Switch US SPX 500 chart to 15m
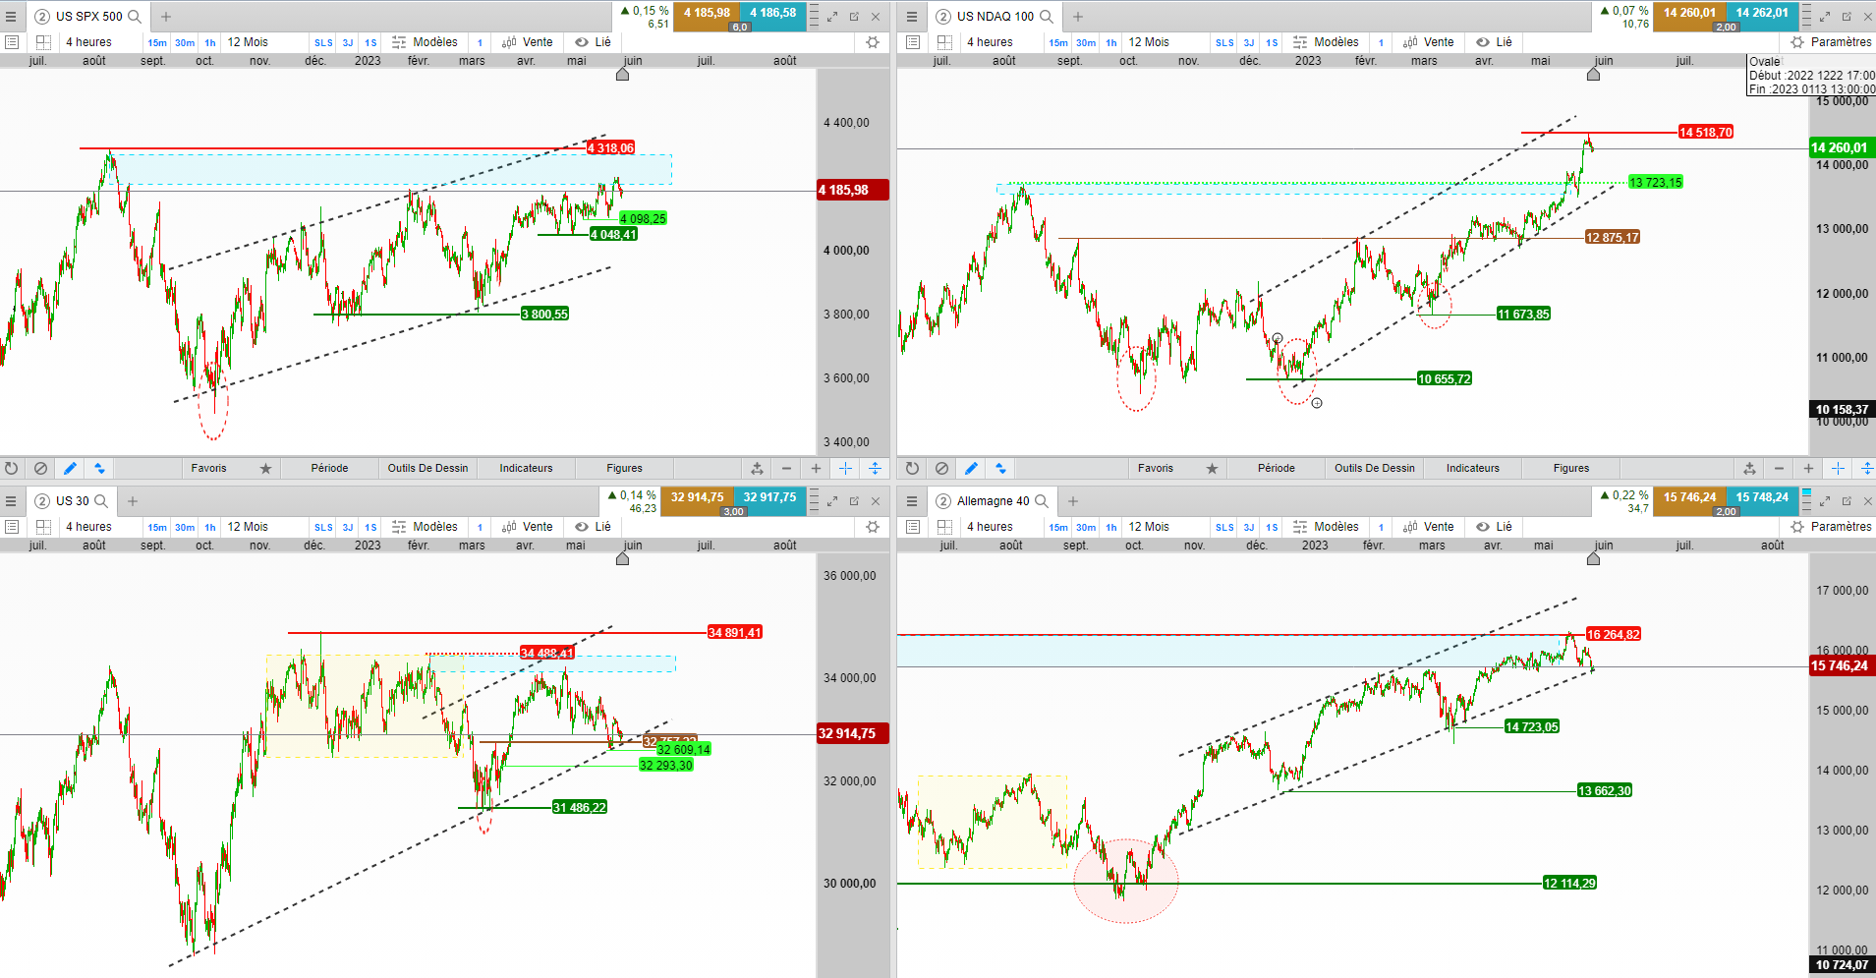Screen dimensions: 1876x978 157,43
